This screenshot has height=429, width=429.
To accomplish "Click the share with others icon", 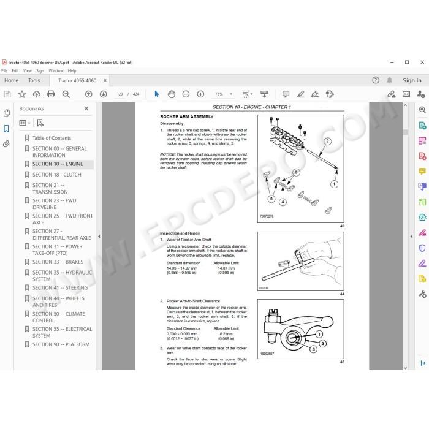I will coord(421,94).
